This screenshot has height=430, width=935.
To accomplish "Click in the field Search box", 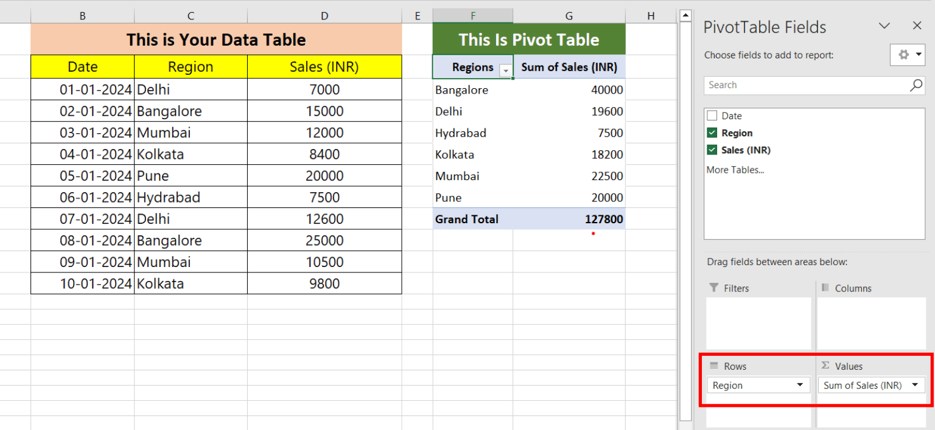I will pos(804,85).
